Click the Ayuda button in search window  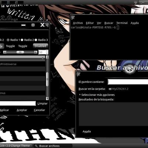(x=87, y=132)
